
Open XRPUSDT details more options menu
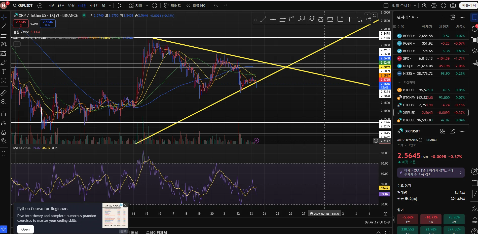click(x=462, y=131)
